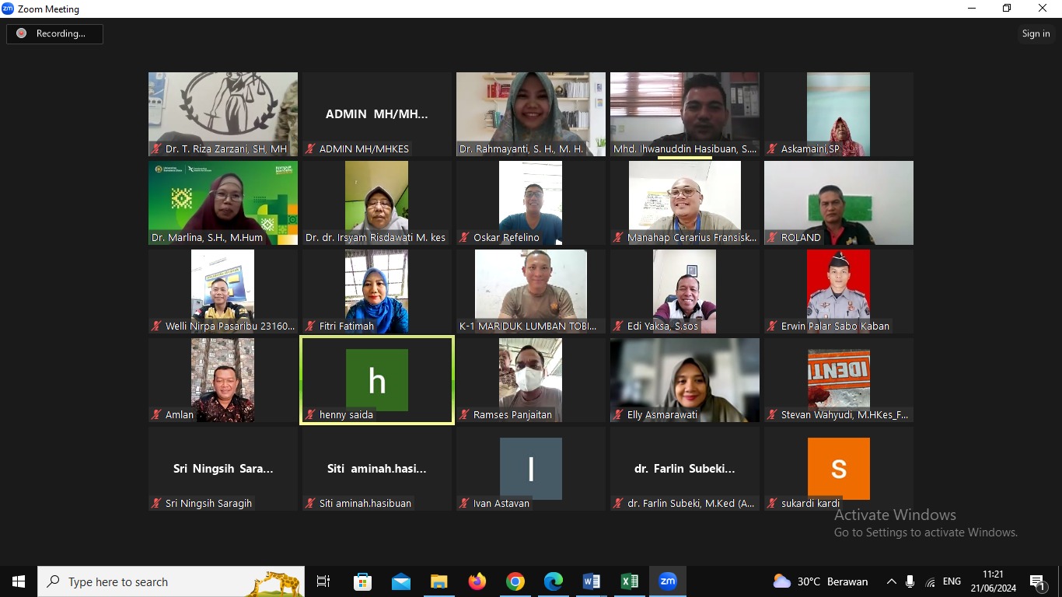Viewport: 1062px width, 597px height.
Task: Launch Firefox from the taskbar
Action: click(x=477, y=581)
